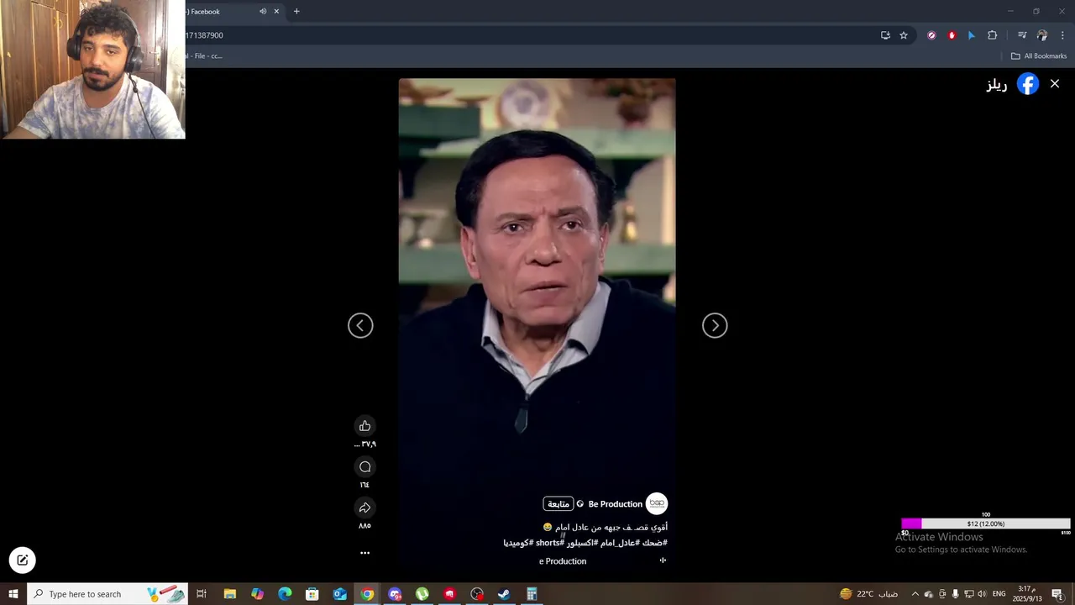
Task: Open the reel's comments bubble icon
Action: tap(364, 467)
